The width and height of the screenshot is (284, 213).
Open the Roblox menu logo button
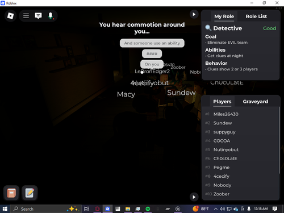click(10, 16)
